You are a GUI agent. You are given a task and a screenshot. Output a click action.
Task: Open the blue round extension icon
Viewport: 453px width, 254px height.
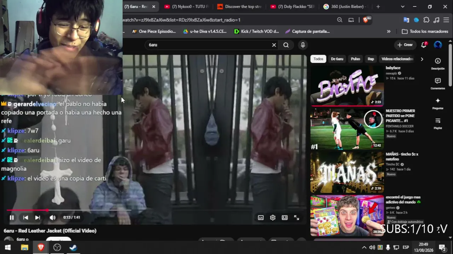tap(417, 20)
